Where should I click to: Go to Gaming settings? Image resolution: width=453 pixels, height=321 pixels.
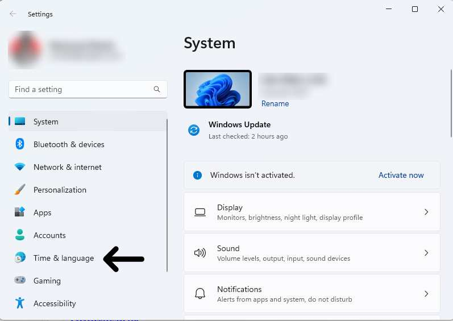[x=88, y=281]
